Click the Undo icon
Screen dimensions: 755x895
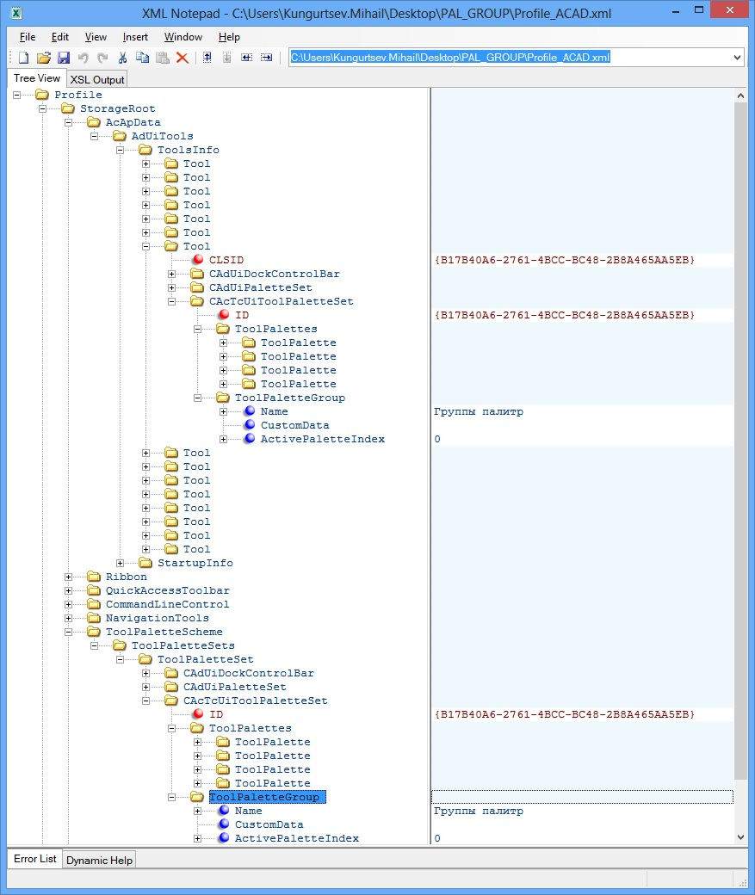83,56
